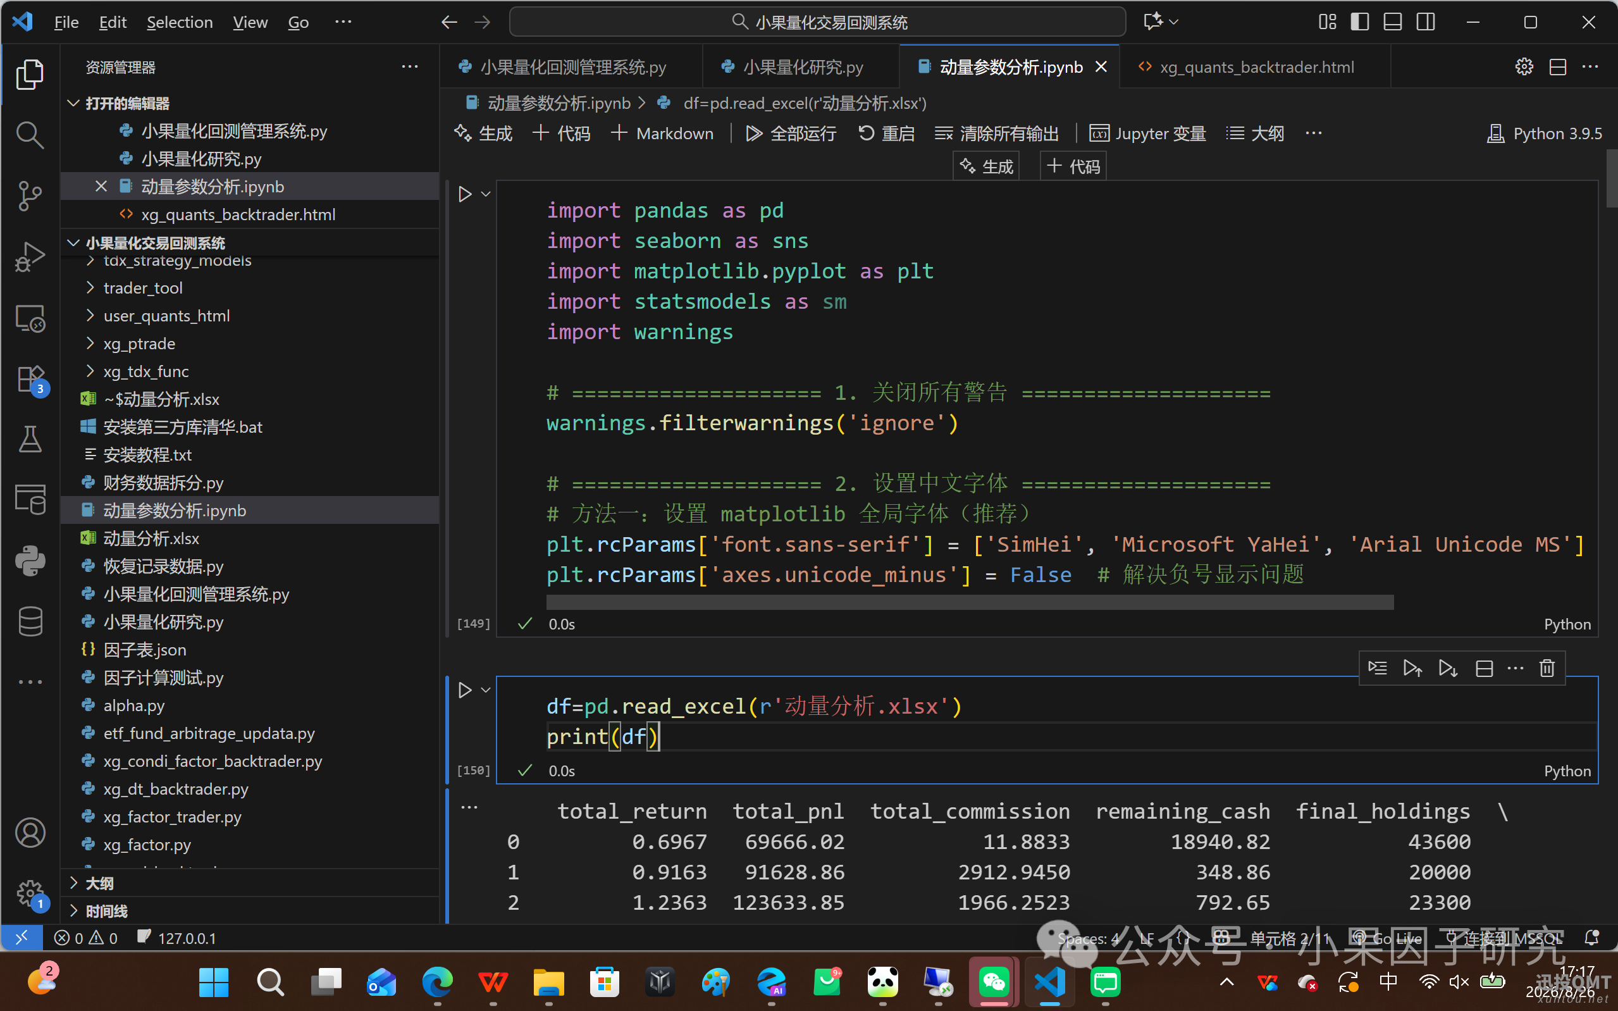Restart the kernel with 重启
Image resolution: width=1618 pixels, height=1011 pixels.
[x=886, y=133]
